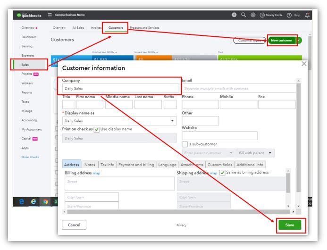Viewport: 327px width, 250px height.
Task: Click the Other phone field
Action: tap(200, 120)
